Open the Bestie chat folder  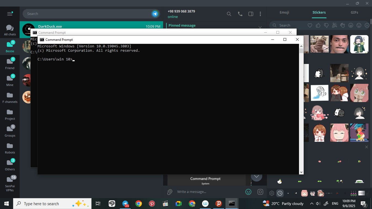tap(10, 46)
